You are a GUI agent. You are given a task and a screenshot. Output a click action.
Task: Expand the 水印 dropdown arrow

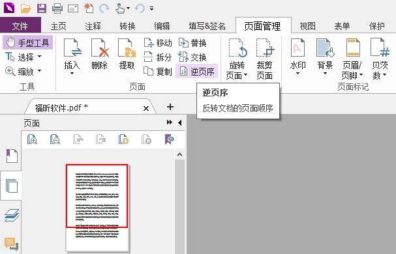(298, 74)
